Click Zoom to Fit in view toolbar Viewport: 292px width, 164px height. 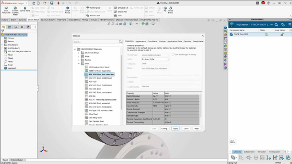coord(109,24)
